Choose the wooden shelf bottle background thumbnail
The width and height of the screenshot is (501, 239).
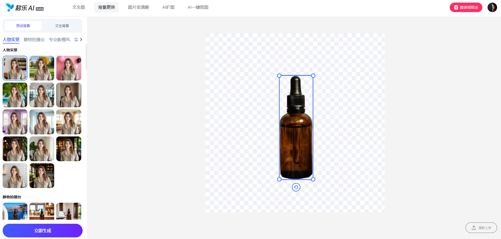point(42,211)
